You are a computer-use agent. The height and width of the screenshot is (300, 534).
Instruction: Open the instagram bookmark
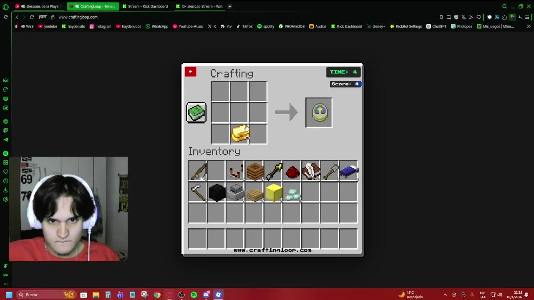pyautogui.click(x=101, y=26)
